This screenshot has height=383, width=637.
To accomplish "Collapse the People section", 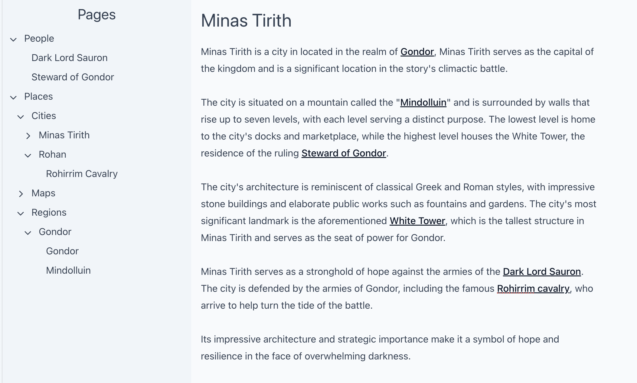I will click(14, 39).
